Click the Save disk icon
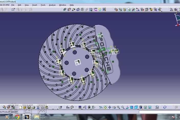The image size is (180, 120). click(x=29, y=107)
